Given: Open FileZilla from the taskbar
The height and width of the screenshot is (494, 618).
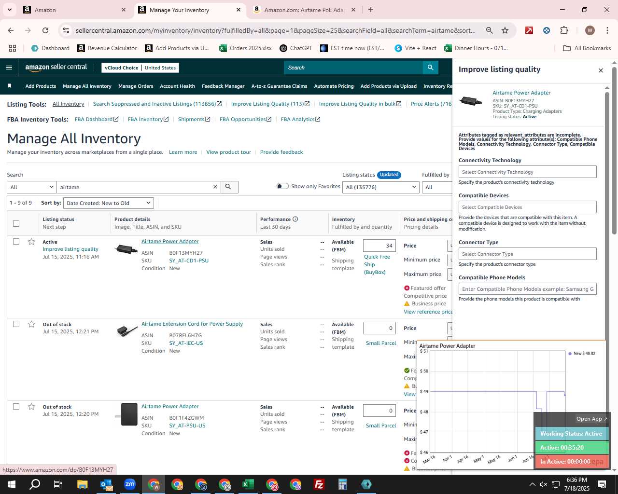Looking at the screenshot, I should [319, 484].
